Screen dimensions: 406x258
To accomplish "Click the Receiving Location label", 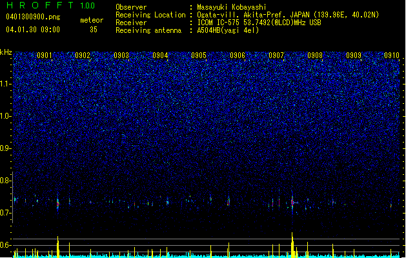I will click(x=150, y=15).
